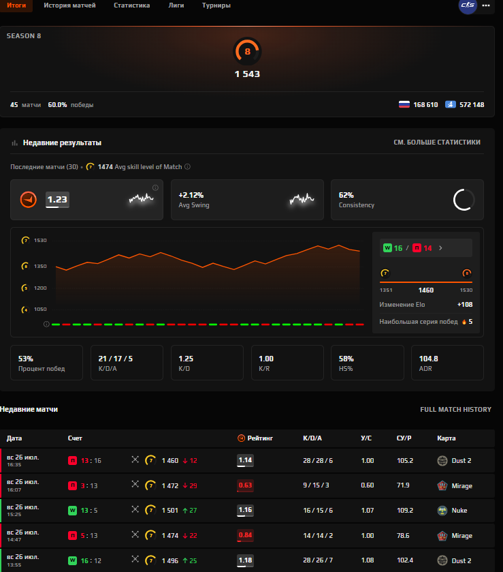Expand wins and losses chevron arrow

tap(440, 248)
